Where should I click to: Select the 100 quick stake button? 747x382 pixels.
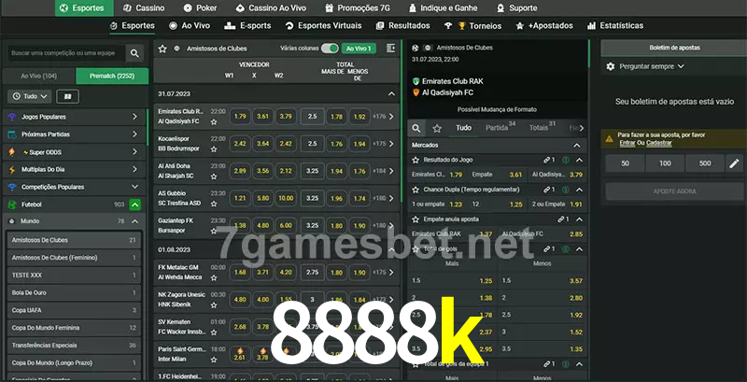click(665, 163)
